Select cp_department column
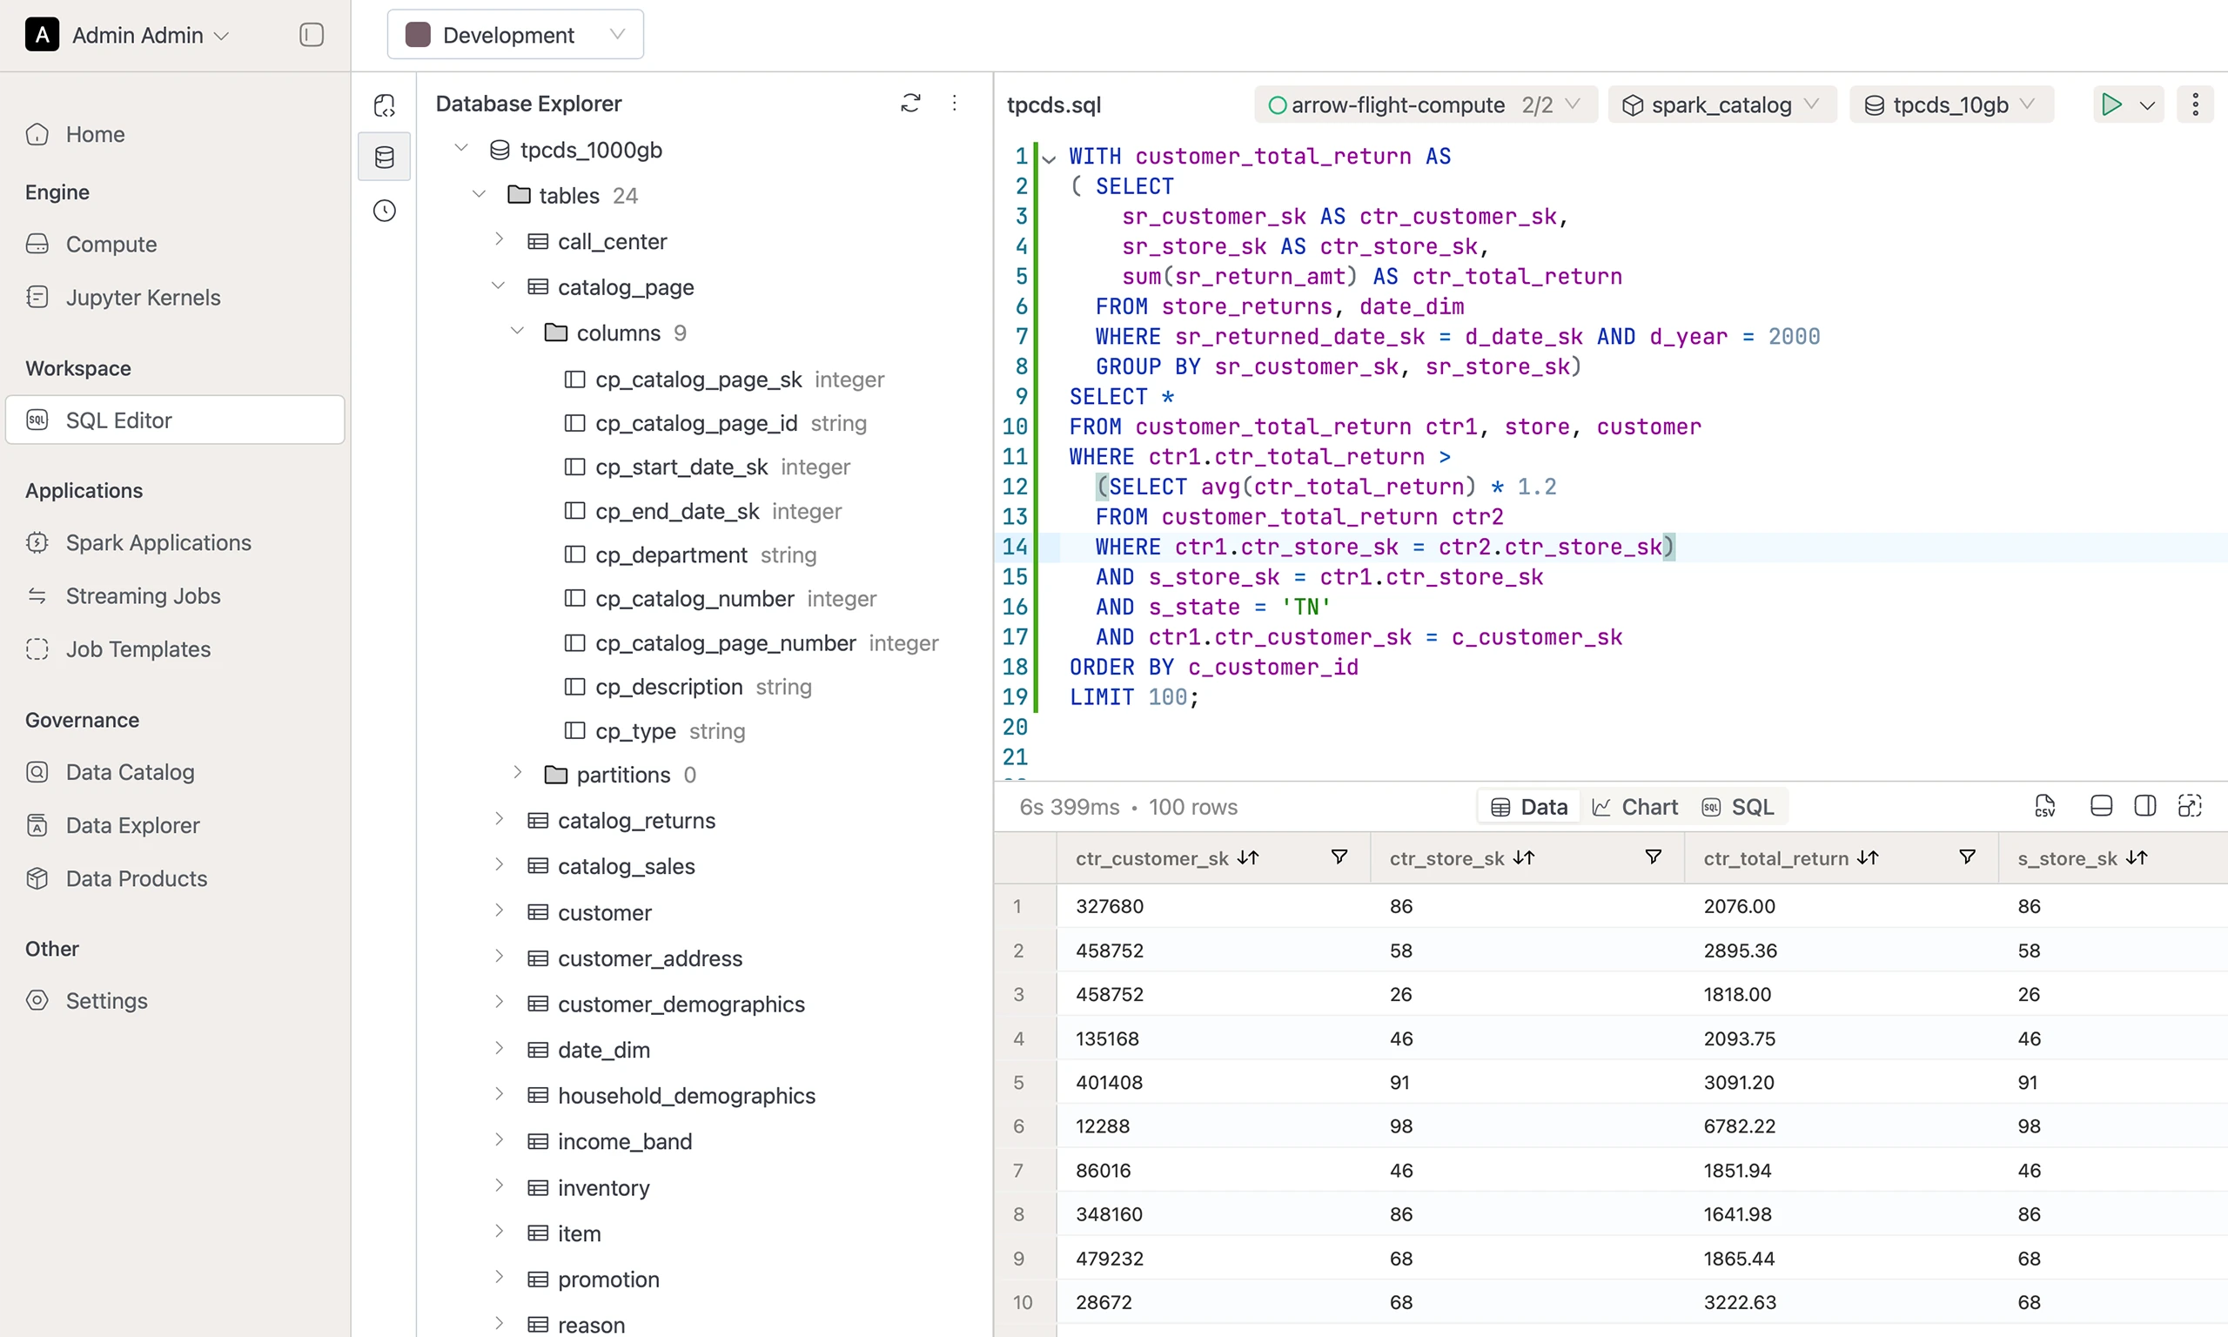 point(671,555)
